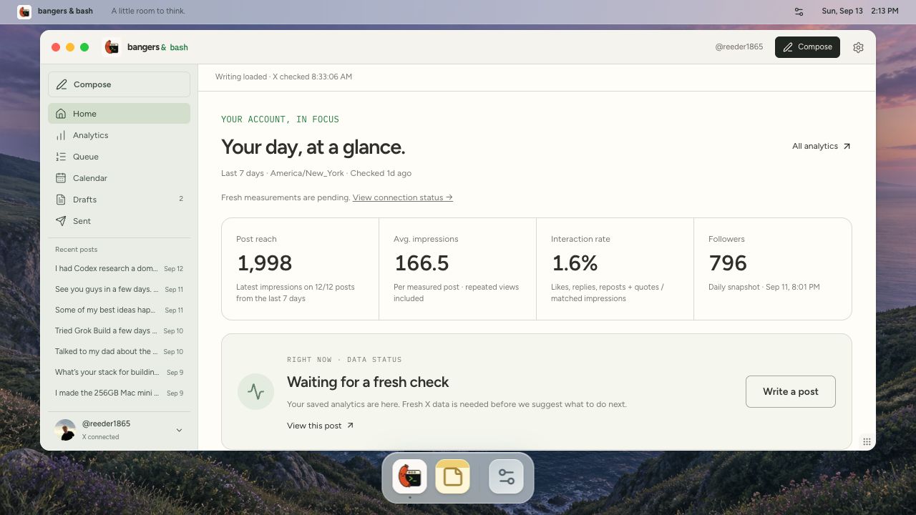Click the Sent paper plane icon
The width and height of the screenshot is (916, 515).
tap(61, 221)
